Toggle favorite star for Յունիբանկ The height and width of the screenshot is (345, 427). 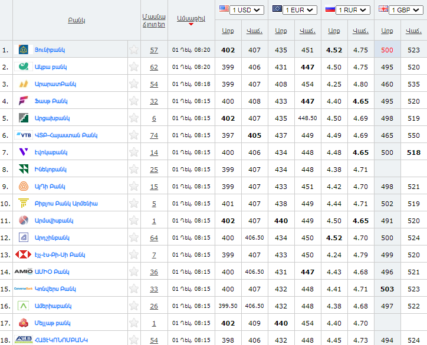click(x=134, y=50)
